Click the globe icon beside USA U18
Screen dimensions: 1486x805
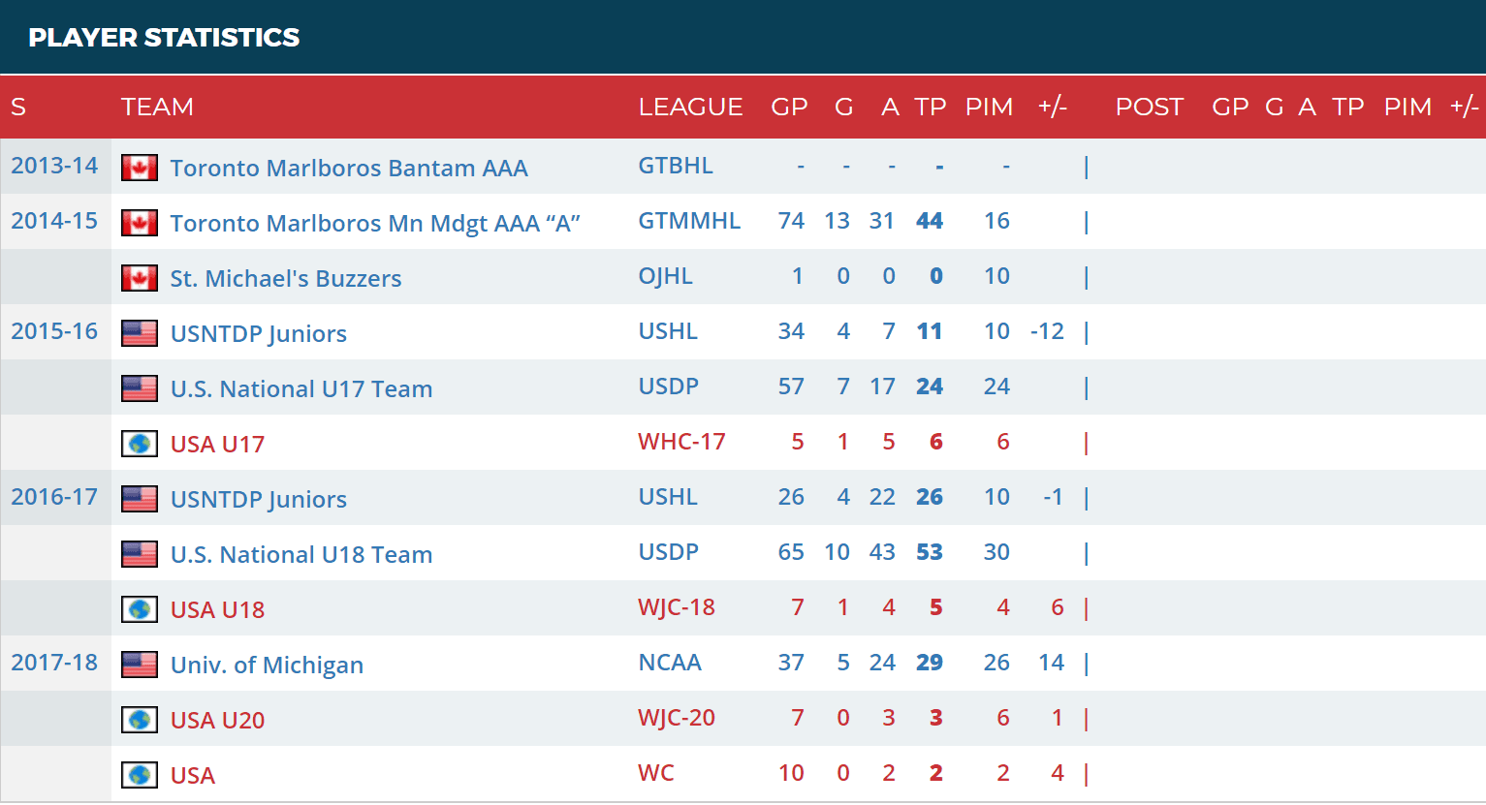tap(140, 609)
